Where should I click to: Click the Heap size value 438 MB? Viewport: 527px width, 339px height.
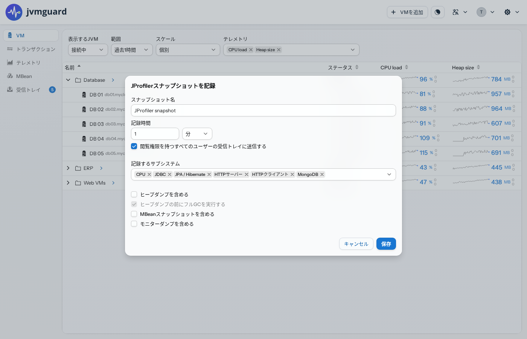pyautogui.click(x=501, y=182)
